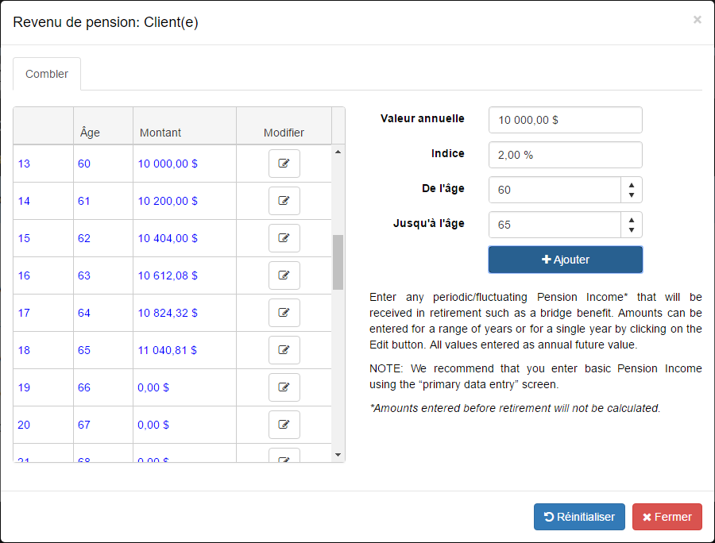Increase the Jusqu'à l'âge value
715x543 pixels.
click(631, 219)
